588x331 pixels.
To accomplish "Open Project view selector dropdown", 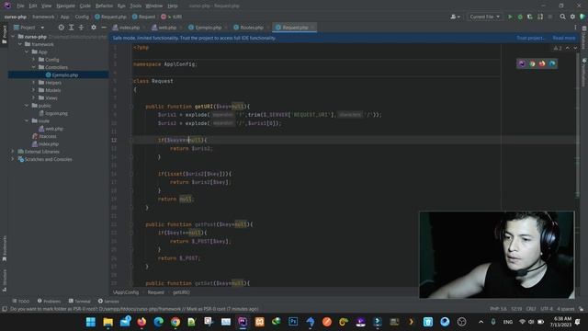I will click(29, 28).
